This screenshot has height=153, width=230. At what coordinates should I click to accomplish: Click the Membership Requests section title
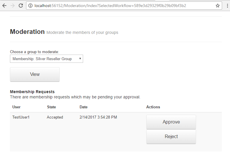32,92
